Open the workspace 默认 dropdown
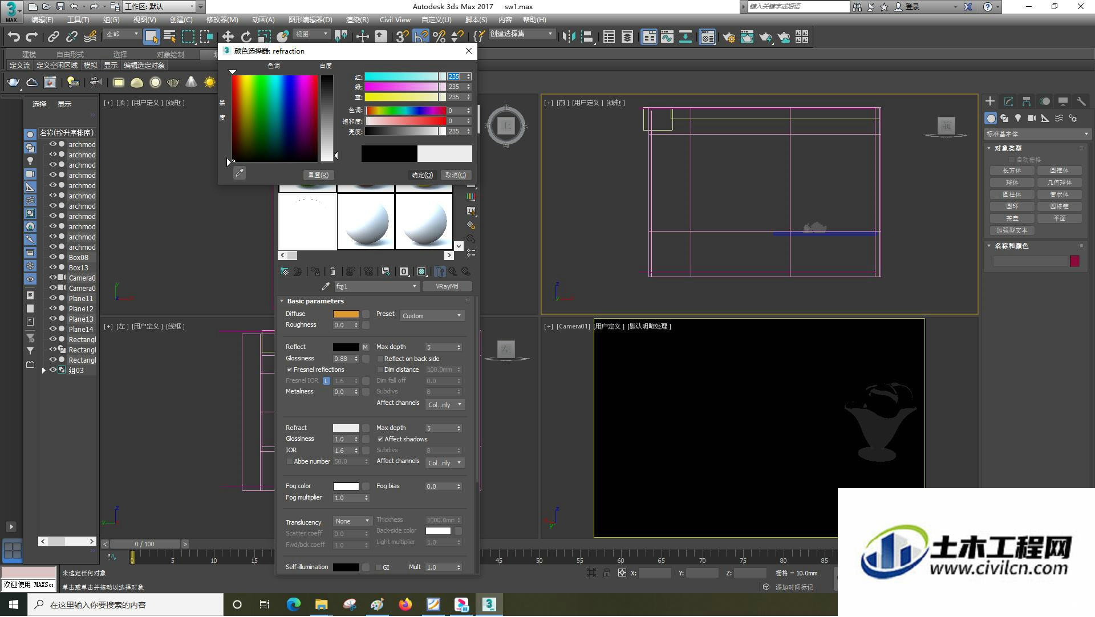The height and width of the screenshot is (617, 1095). click(159, 7)
